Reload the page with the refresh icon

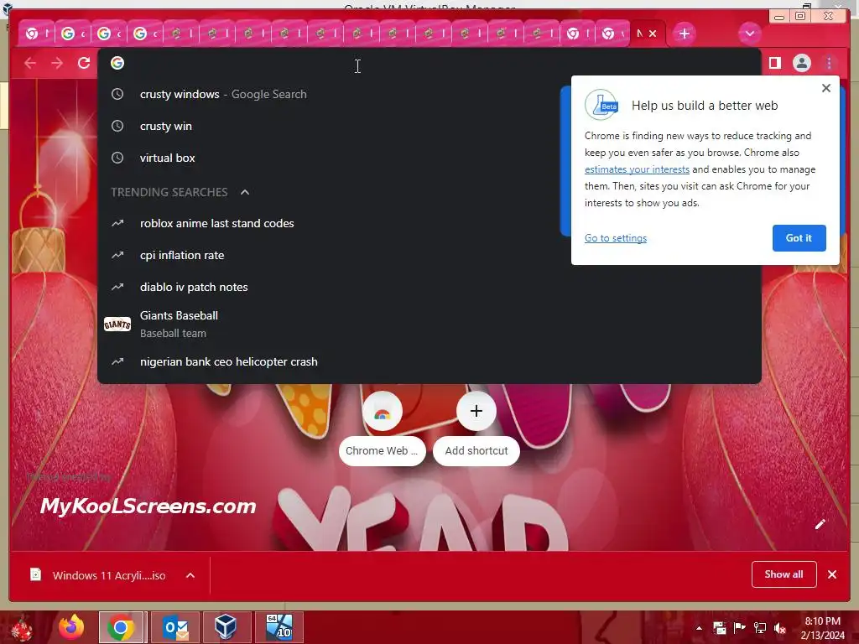click(x=84, y=63)
